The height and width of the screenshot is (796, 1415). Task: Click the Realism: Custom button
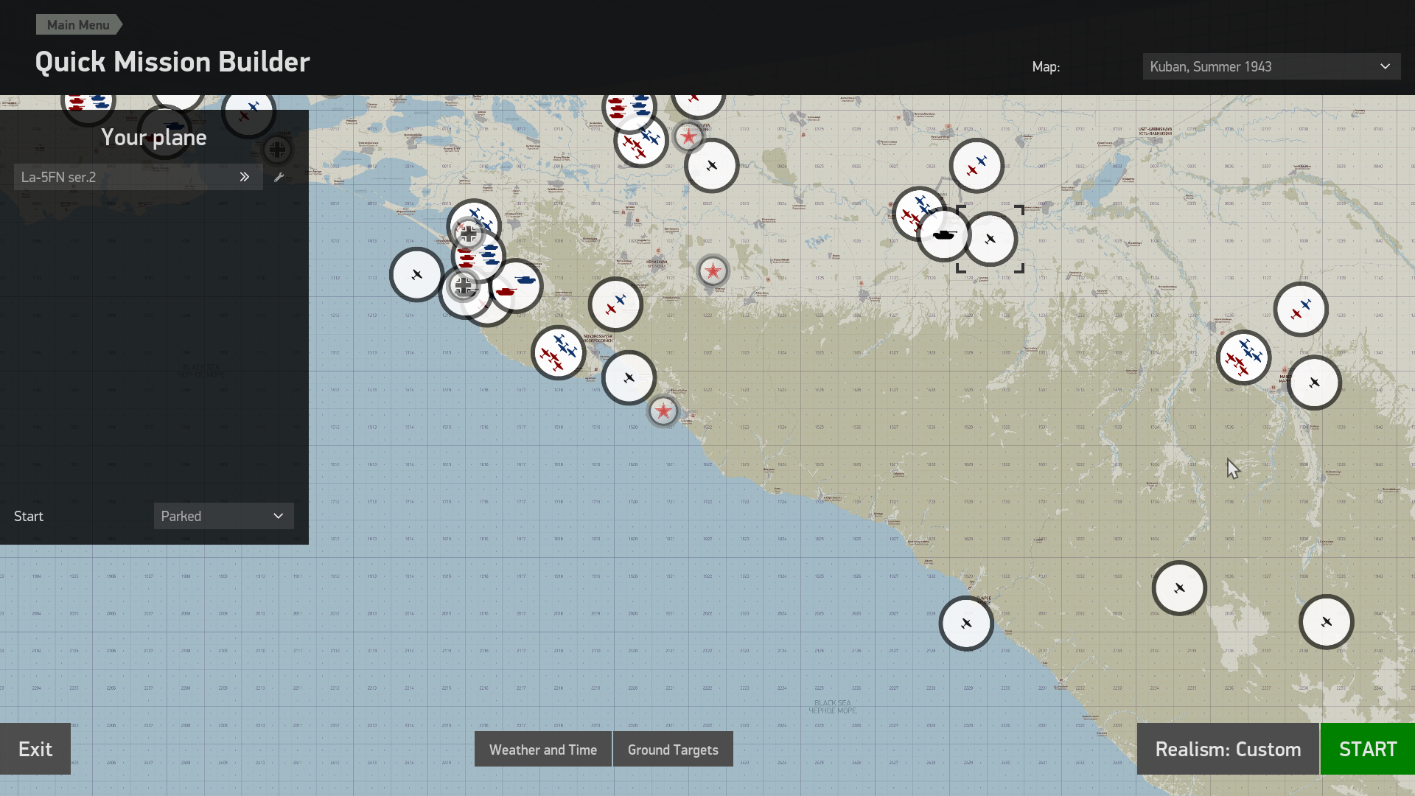[1228, 749]
